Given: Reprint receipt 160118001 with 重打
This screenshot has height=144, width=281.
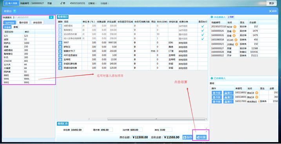Looking at the screenshot, I should [x=228, y=97].
